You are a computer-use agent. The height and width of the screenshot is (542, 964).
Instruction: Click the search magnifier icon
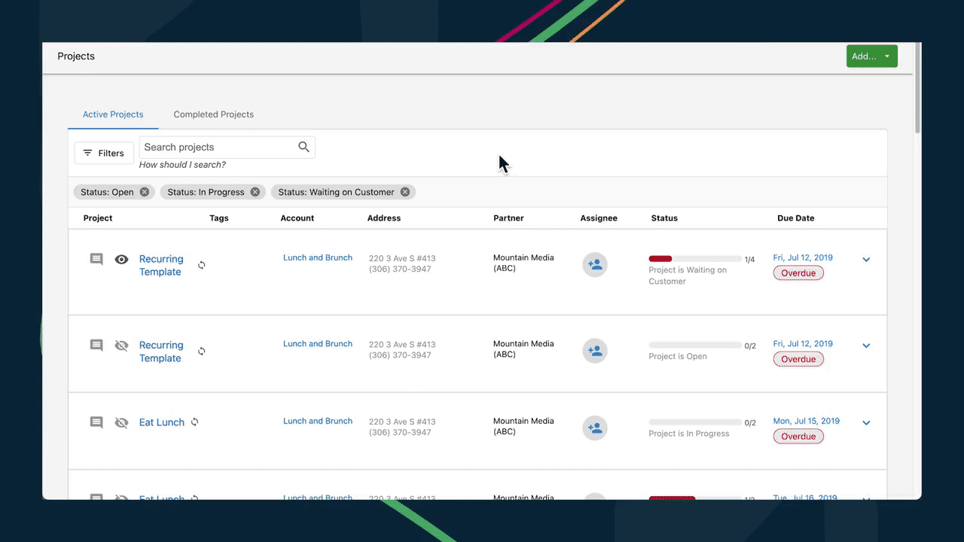click(x=304, y=147)
